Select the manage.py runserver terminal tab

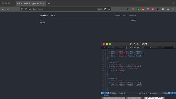click(113, 98)
